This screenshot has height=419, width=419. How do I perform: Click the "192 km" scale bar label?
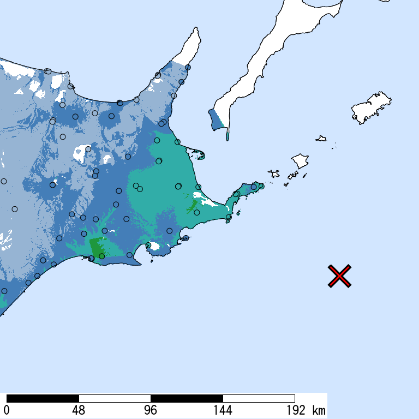click(306, 410)
